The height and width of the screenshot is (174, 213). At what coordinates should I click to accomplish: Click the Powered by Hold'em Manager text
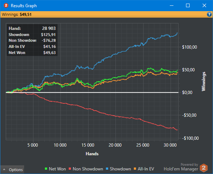point(181,167)
